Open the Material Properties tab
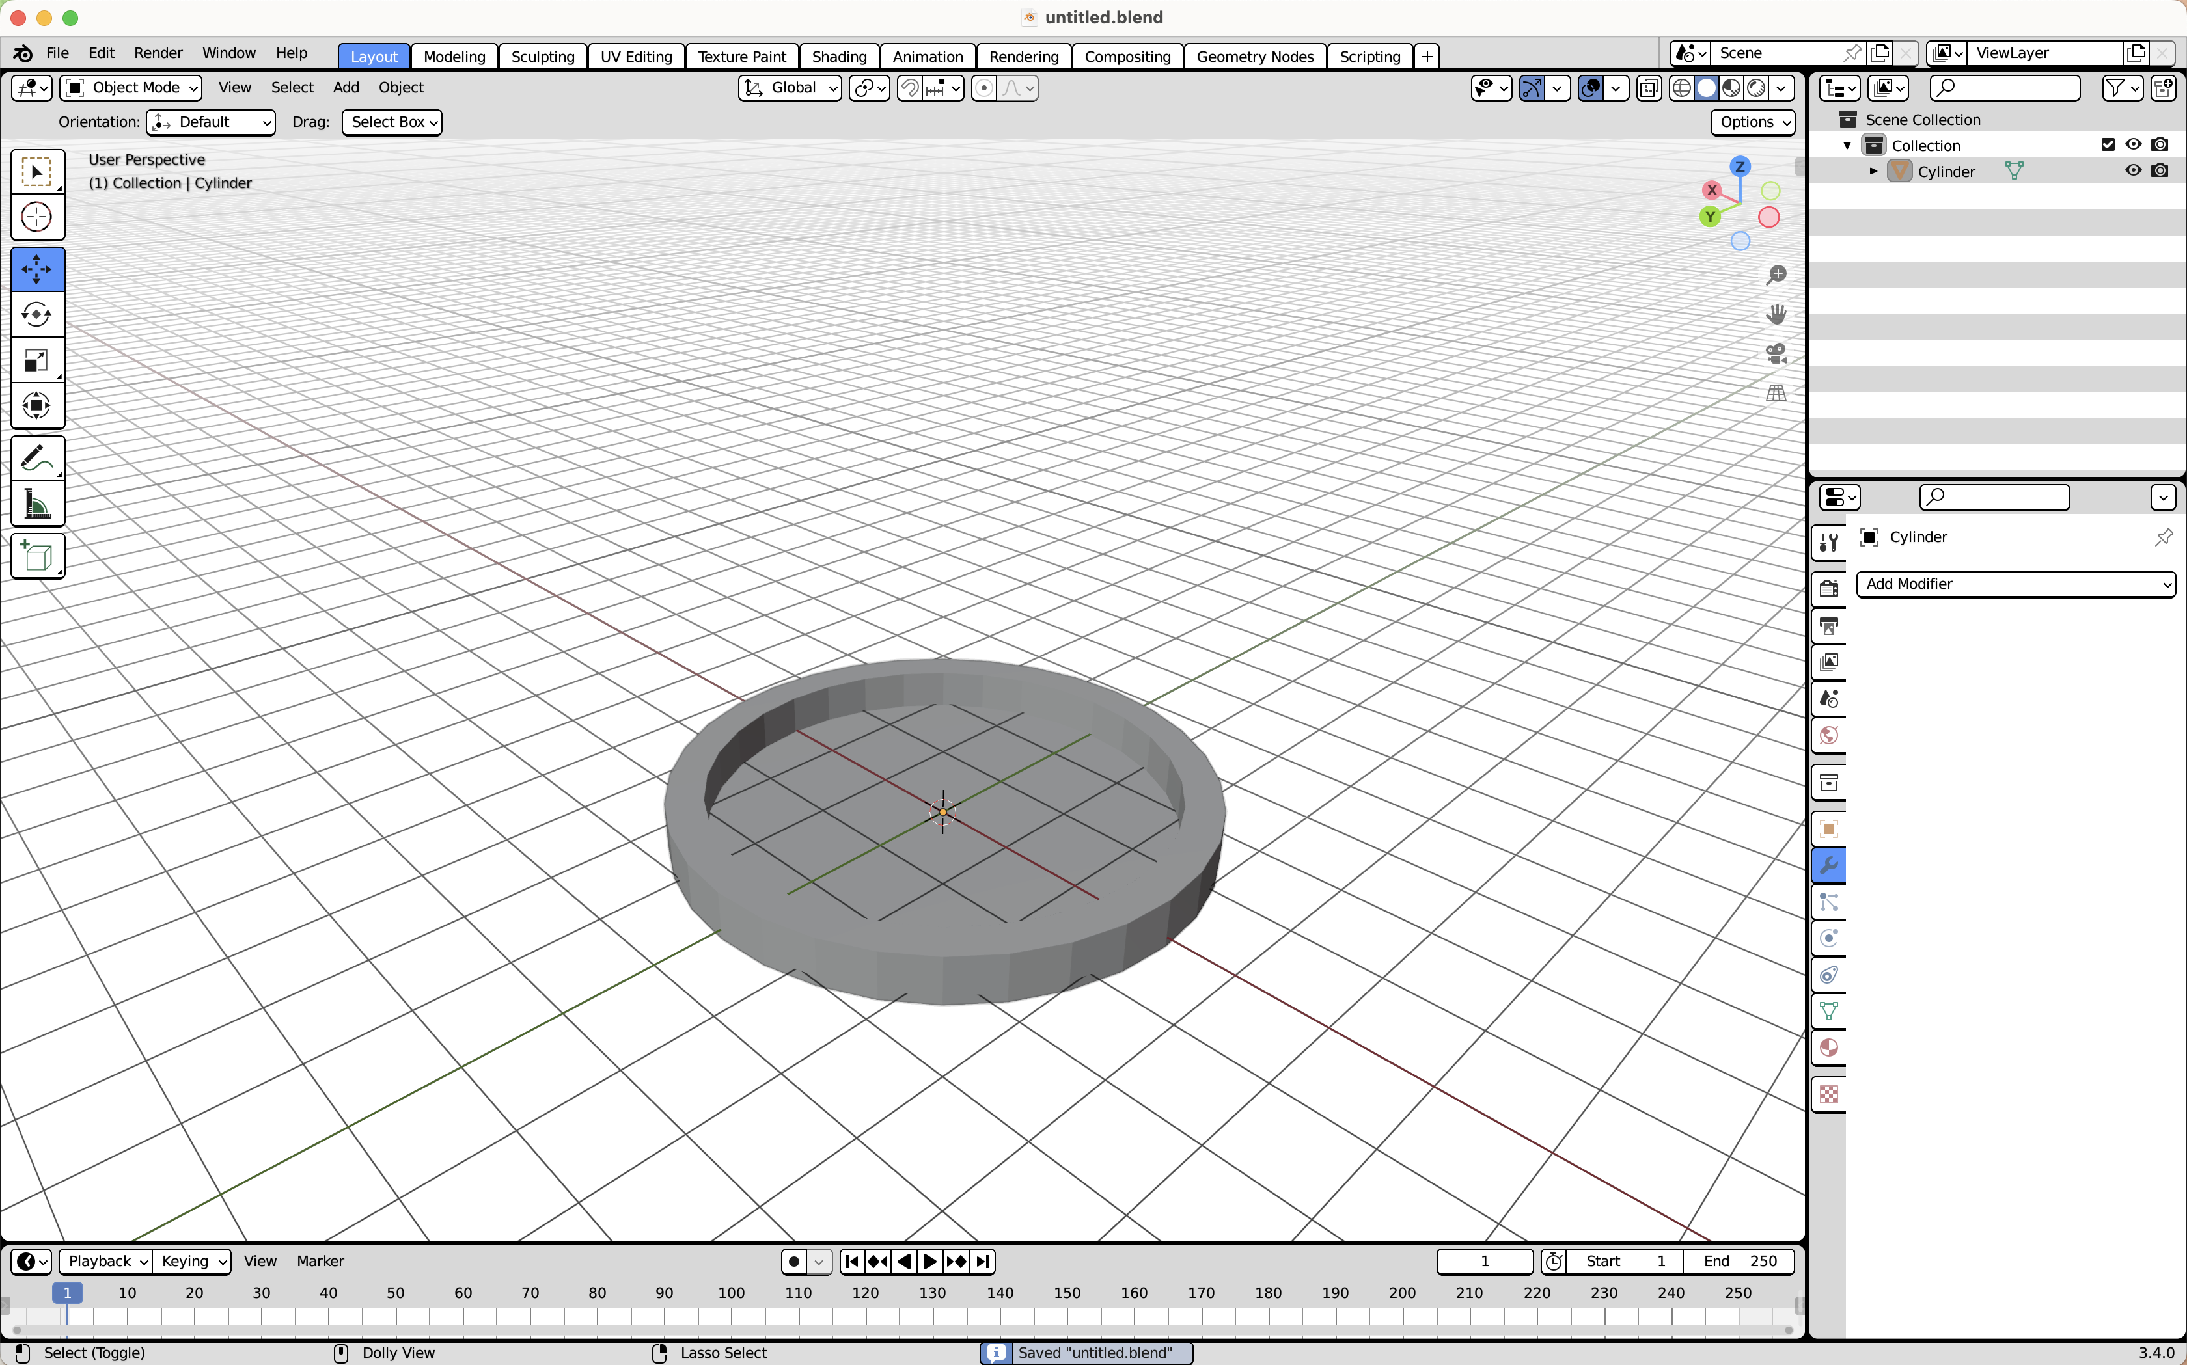Image resolution: width=2187 pixels, height=1365 pixels. click(1830, 1046)
